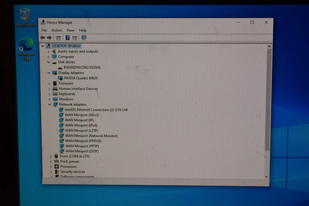Expand the Ports (COM & LPT) chevron
The width and height of the screenshot is (309, 206).
click(51, 156)
